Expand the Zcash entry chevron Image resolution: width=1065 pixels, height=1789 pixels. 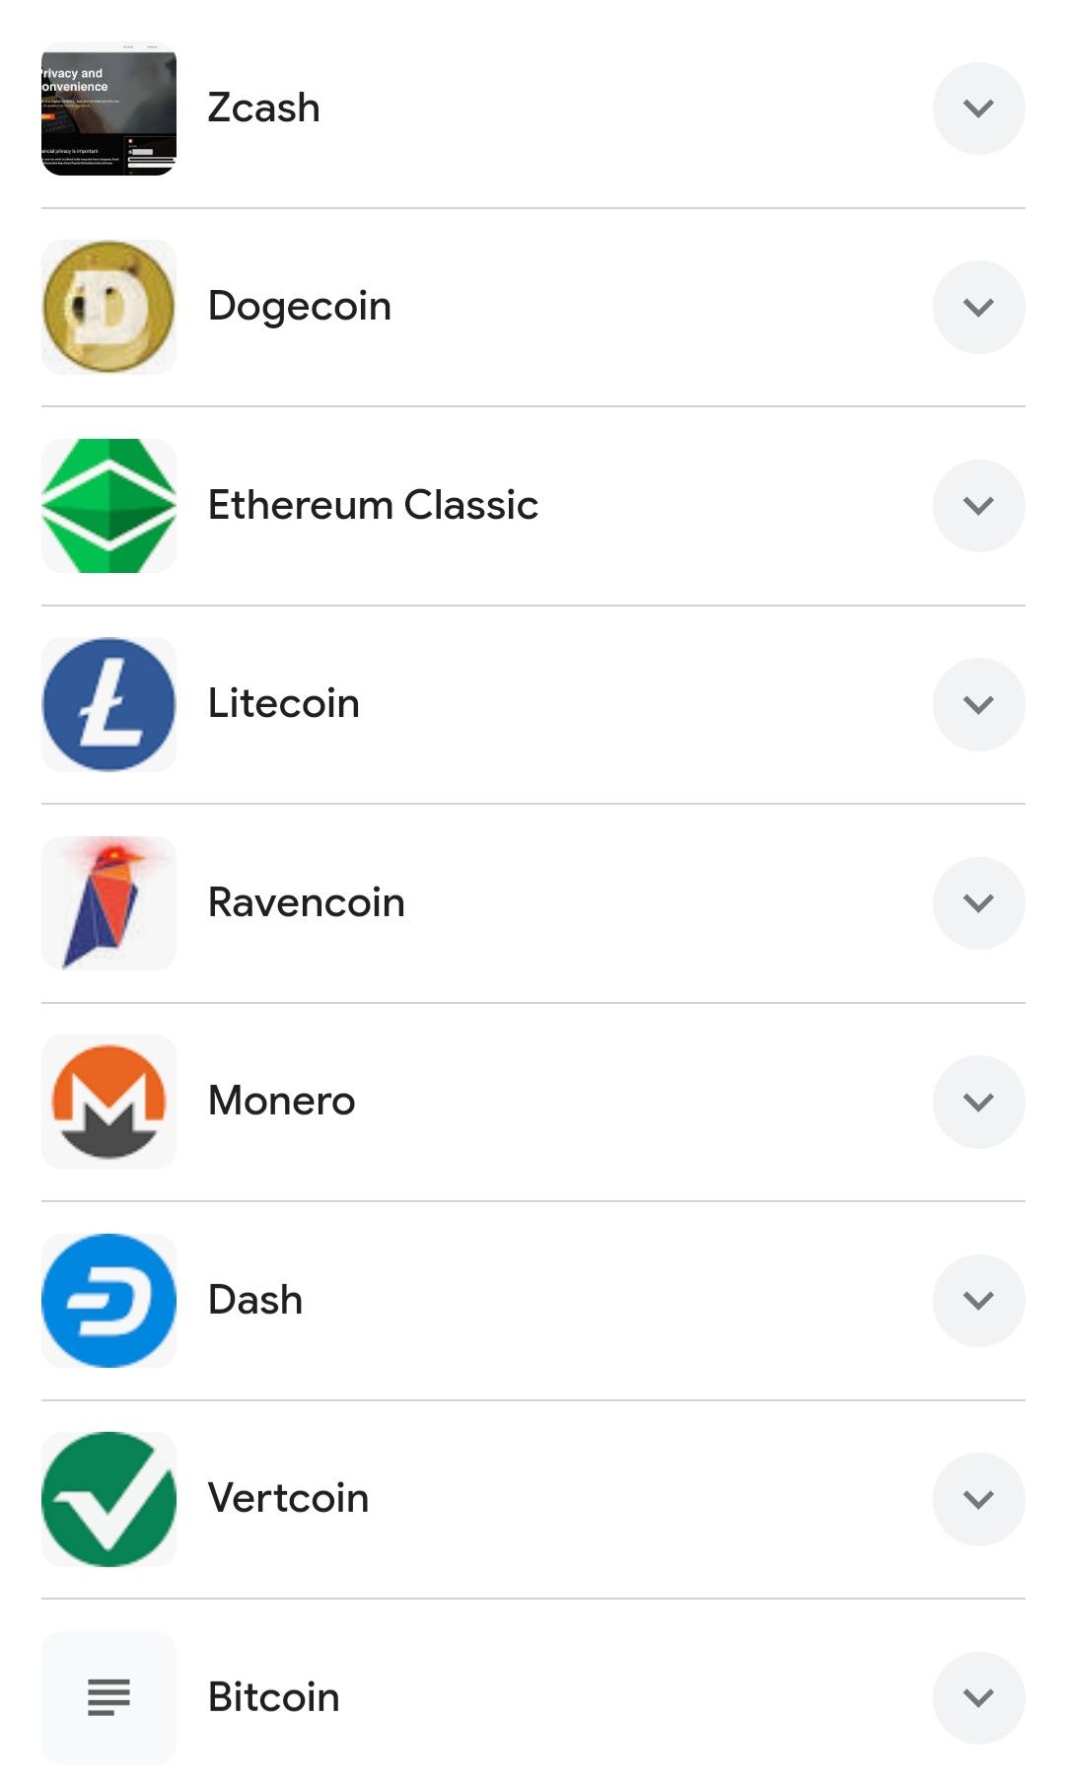click(x=978, y=108)
